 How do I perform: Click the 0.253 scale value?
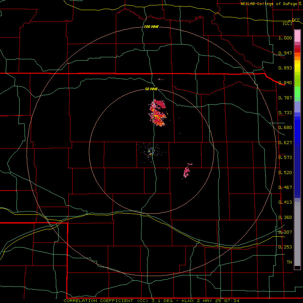pos(285,247)
